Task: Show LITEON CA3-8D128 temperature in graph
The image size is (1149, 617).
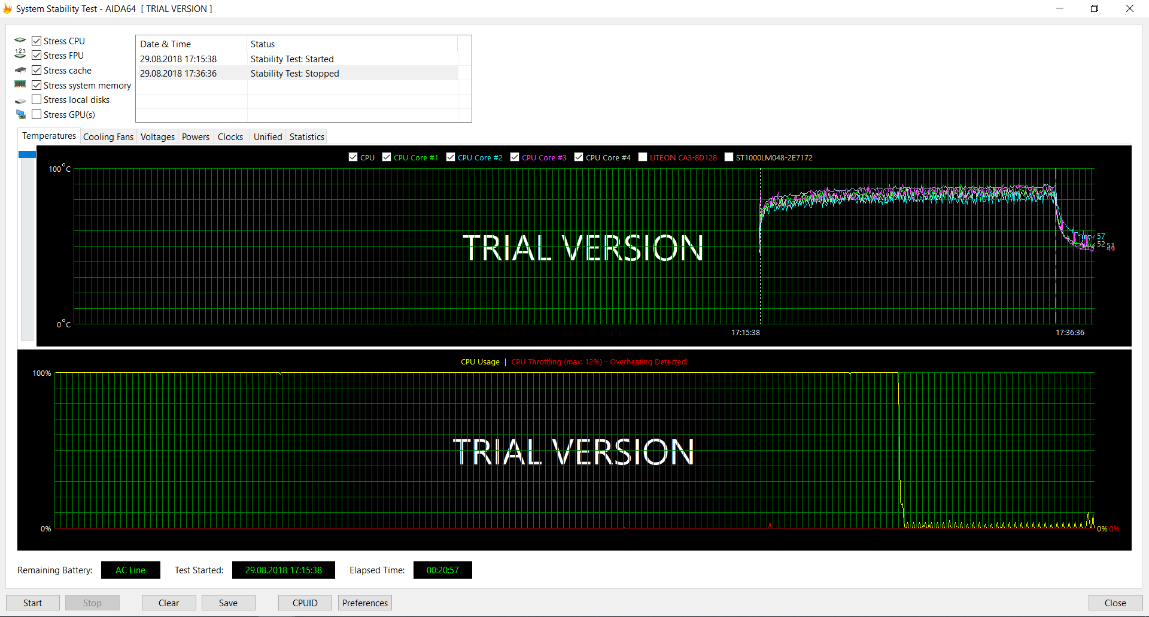Action: (643, 157)
